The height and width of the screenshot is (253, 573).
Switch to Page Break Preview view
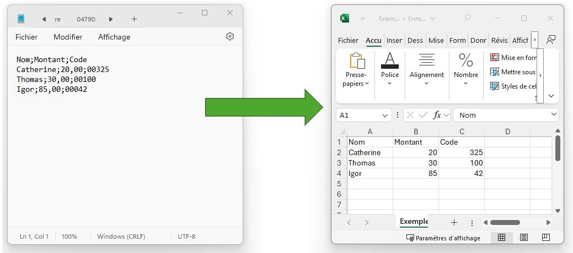tap(545, 238)
